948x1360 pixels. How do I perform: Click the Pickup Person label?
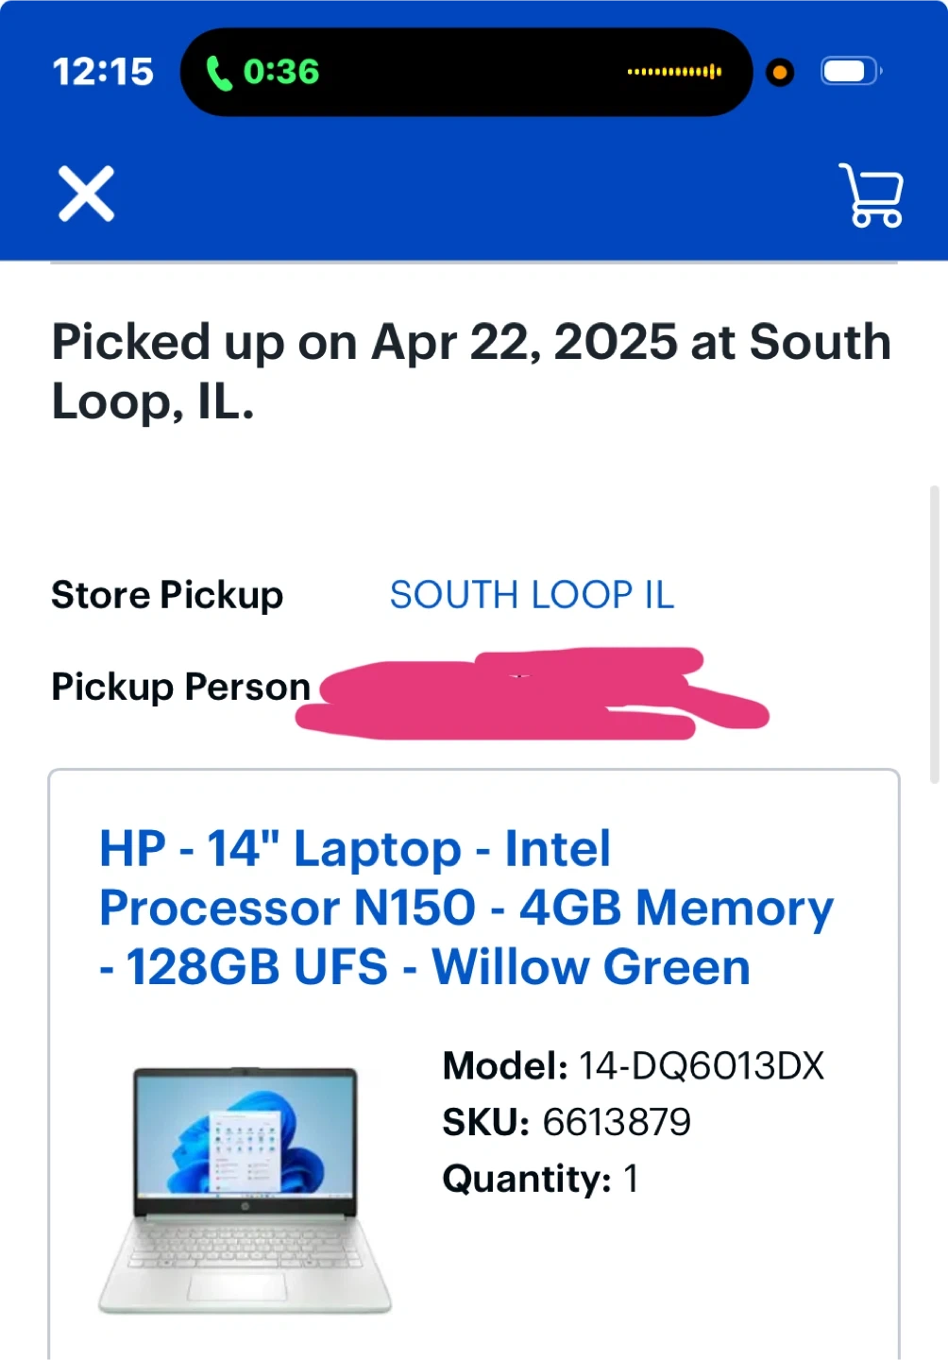(180, 687)
